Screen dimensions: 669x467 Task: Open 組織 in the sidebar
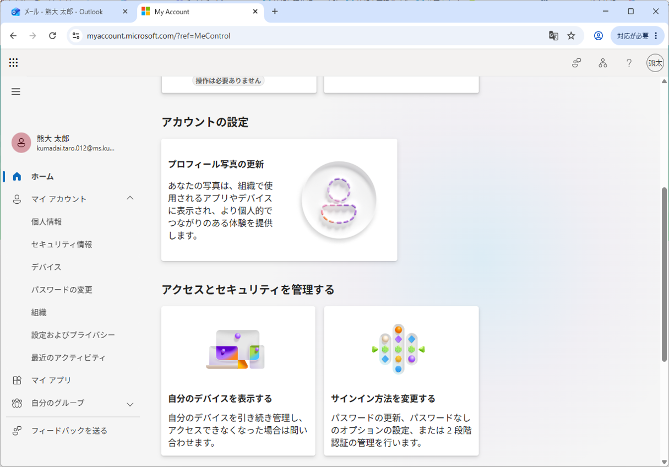(x=39, y=312)
